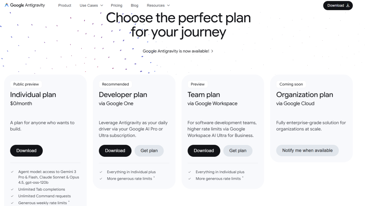Screen dimensions: 368x206
Task: Click the Recommended badge on Developer plan
Action: coord(115,84)
